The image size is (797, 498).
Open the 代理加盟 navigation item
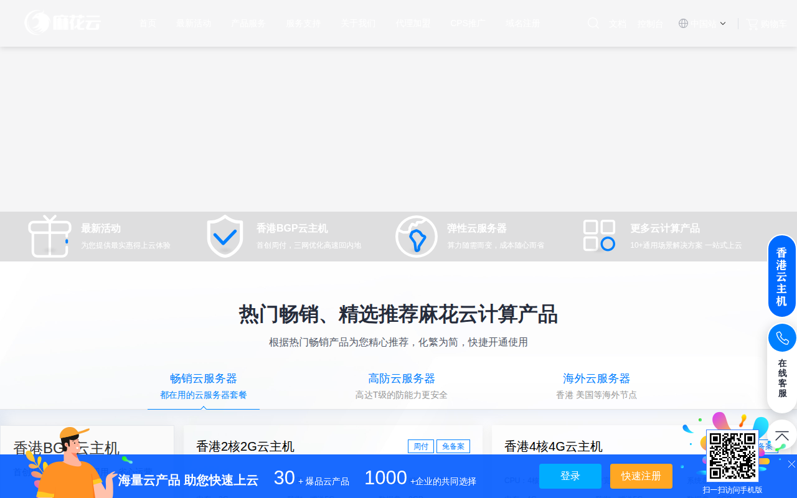pos(413,24)
